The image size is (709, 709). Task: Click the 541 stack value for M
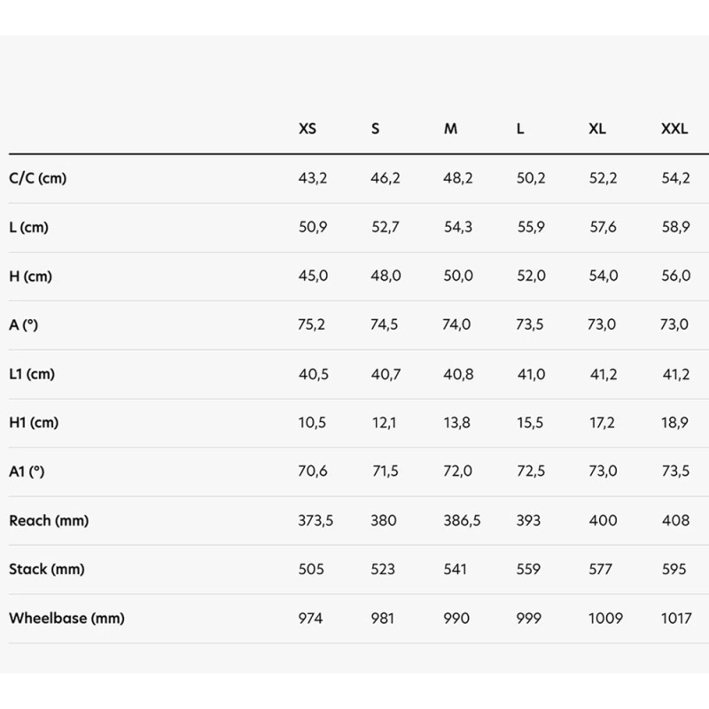tap(455, 569)
